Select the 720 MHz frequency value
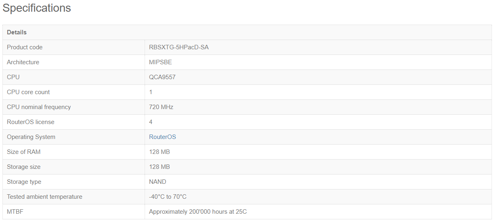Screen dimensions: 496x223 click(x=161, y=107)
